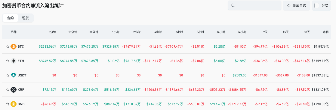Click the star icon beside USDT
This screenshot has height=110, width=336.
tap(8, 75)
